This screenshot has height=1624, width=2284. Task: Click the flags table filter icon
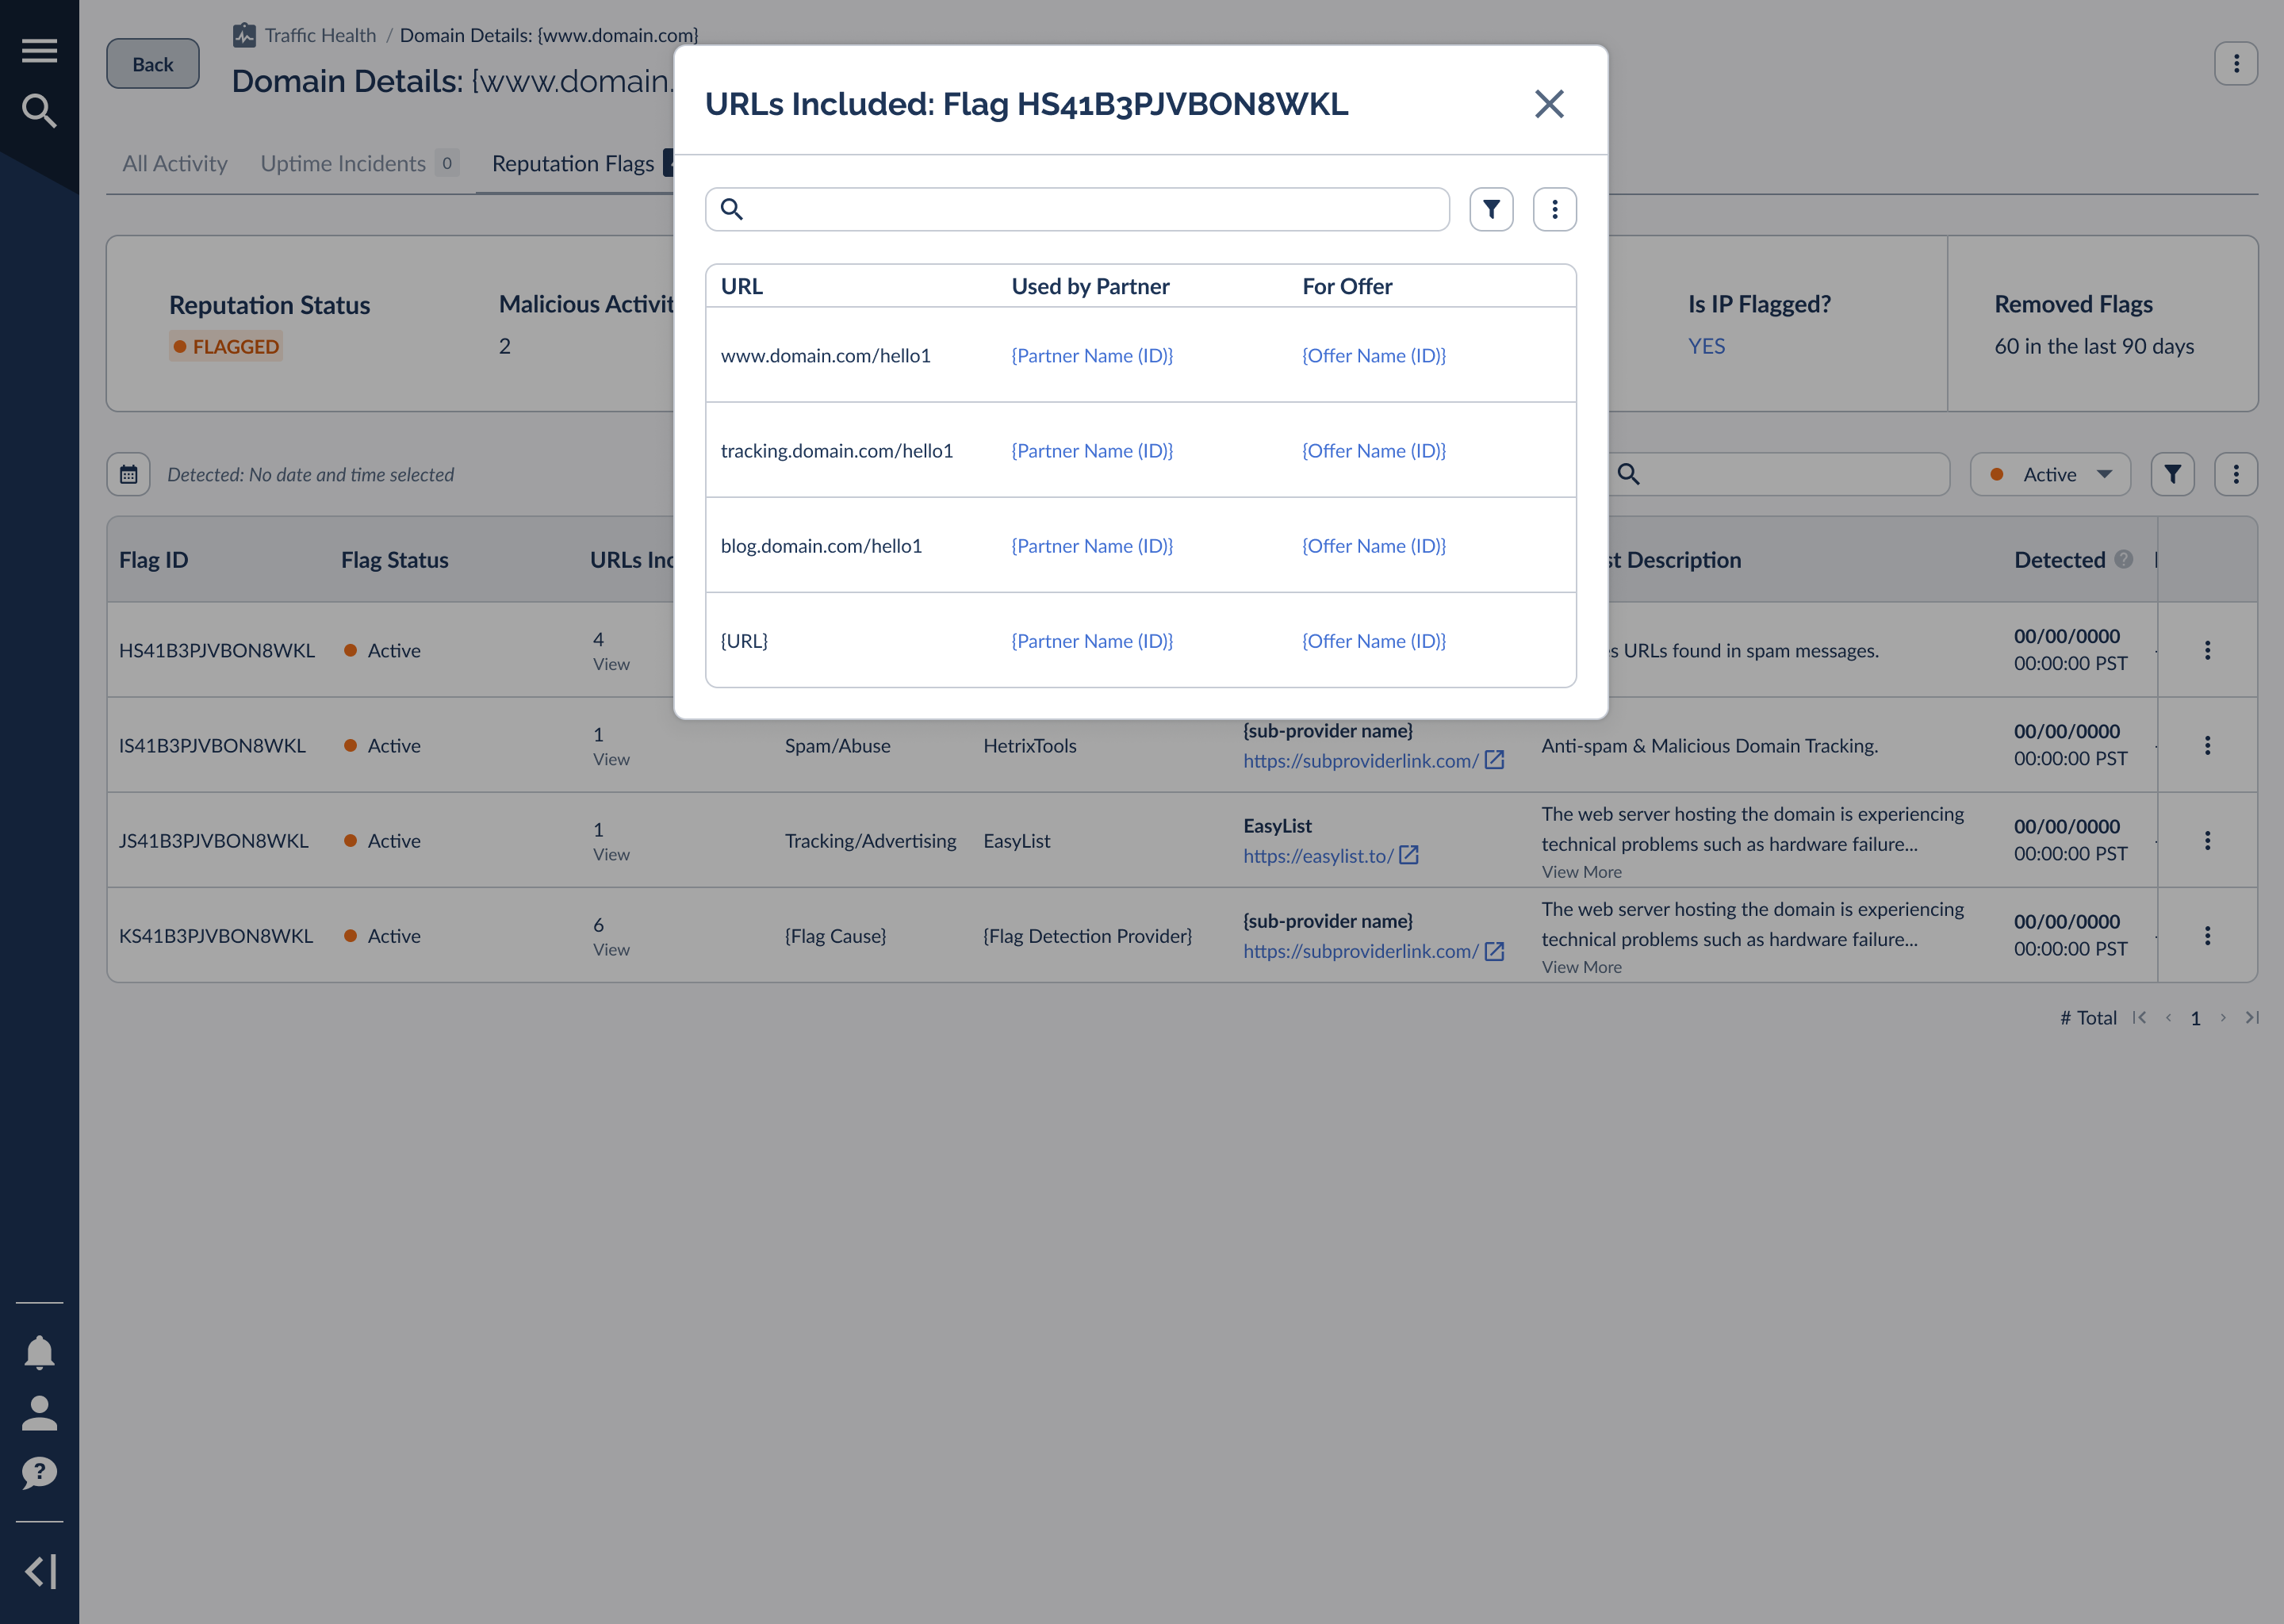click(x=2173, y=474)
